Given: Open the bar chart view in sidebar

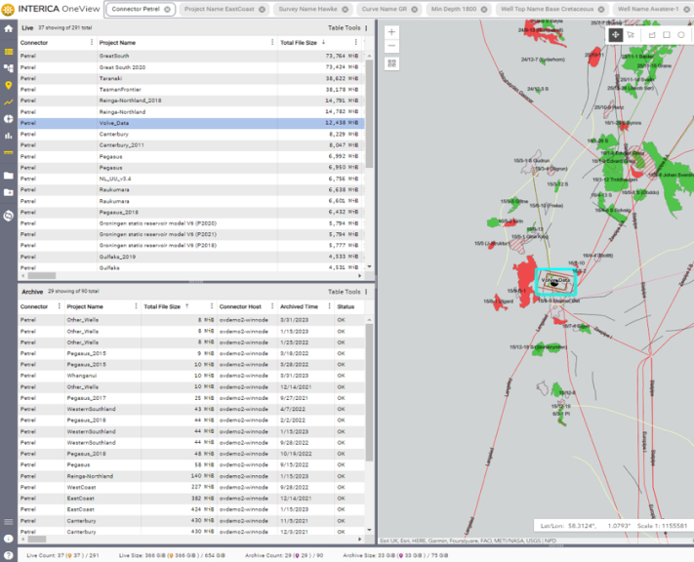Looking at the screenshot, I should (9, 135).
